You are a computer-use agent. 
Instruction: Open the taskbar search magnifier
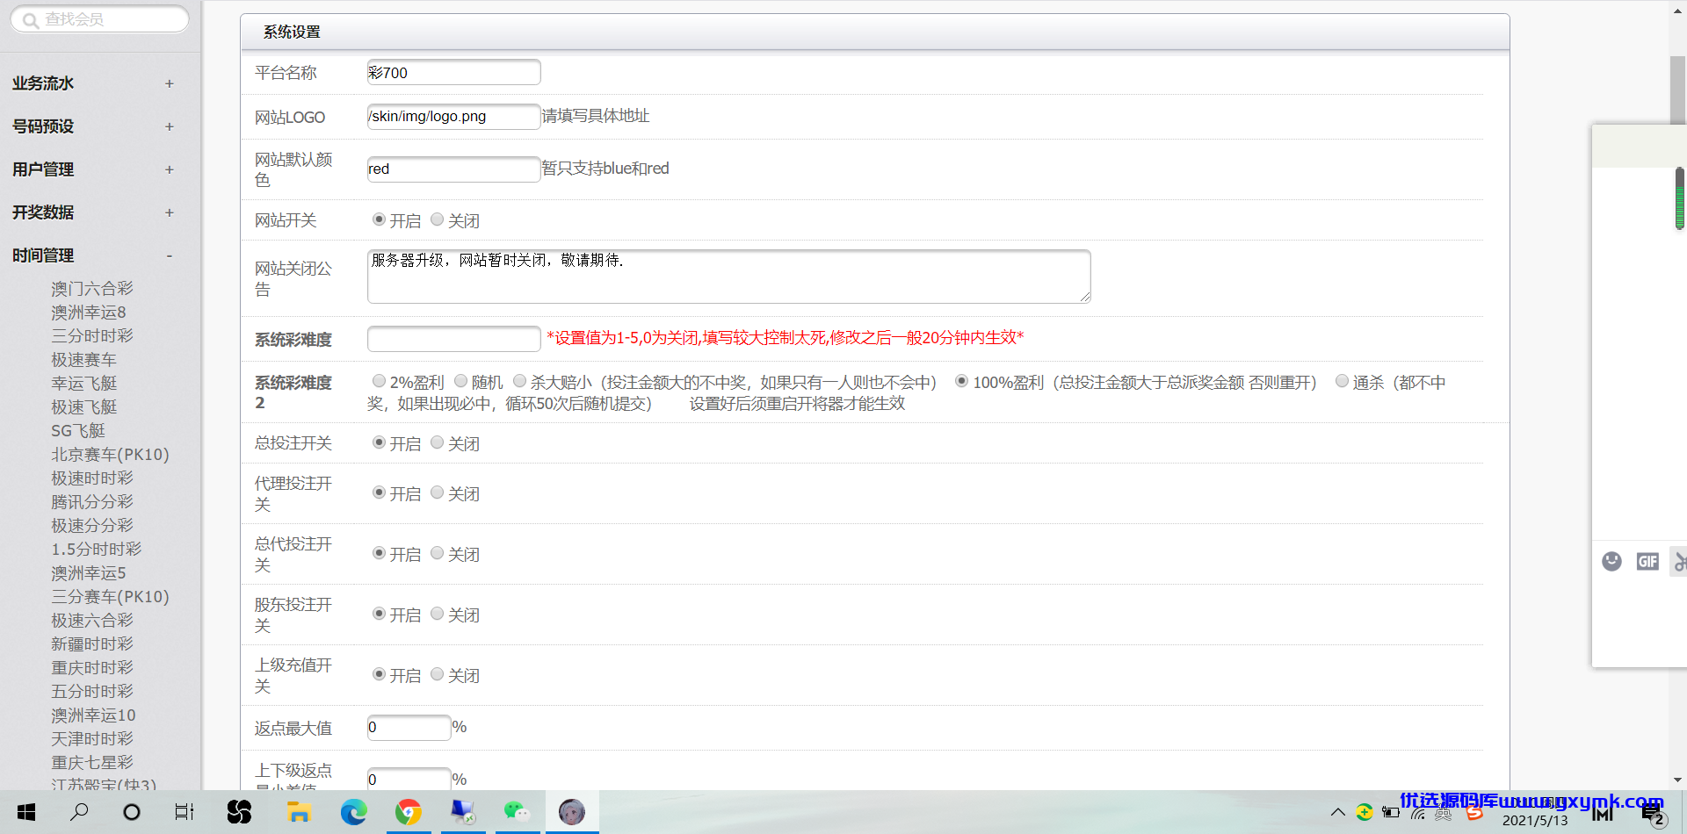point(79,812)
